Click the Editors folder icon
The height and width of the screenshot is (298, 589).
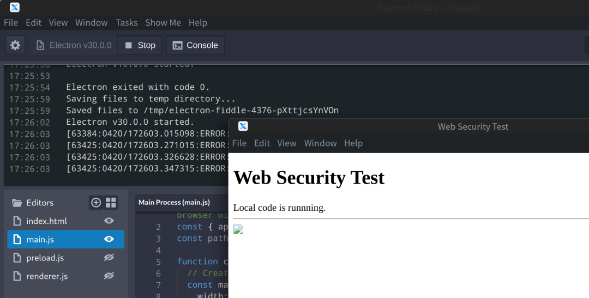coord(17,203)
